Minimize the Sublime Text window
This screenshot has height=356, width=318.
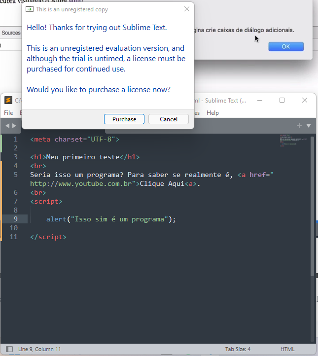click(260, 101)
